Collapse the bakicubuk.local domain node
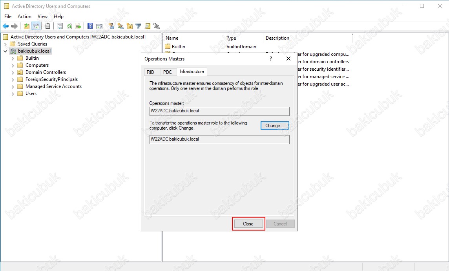The height and width of the screenshot is (271, 449). pos(5,51)
